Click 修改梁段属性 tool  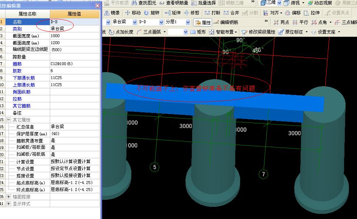click(x=258, y=32)
